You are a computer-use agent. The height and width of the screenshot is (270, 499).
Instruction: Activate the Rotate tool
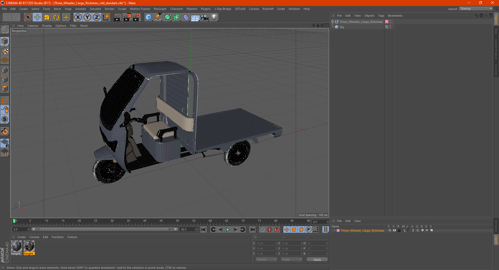click(56, 17)
